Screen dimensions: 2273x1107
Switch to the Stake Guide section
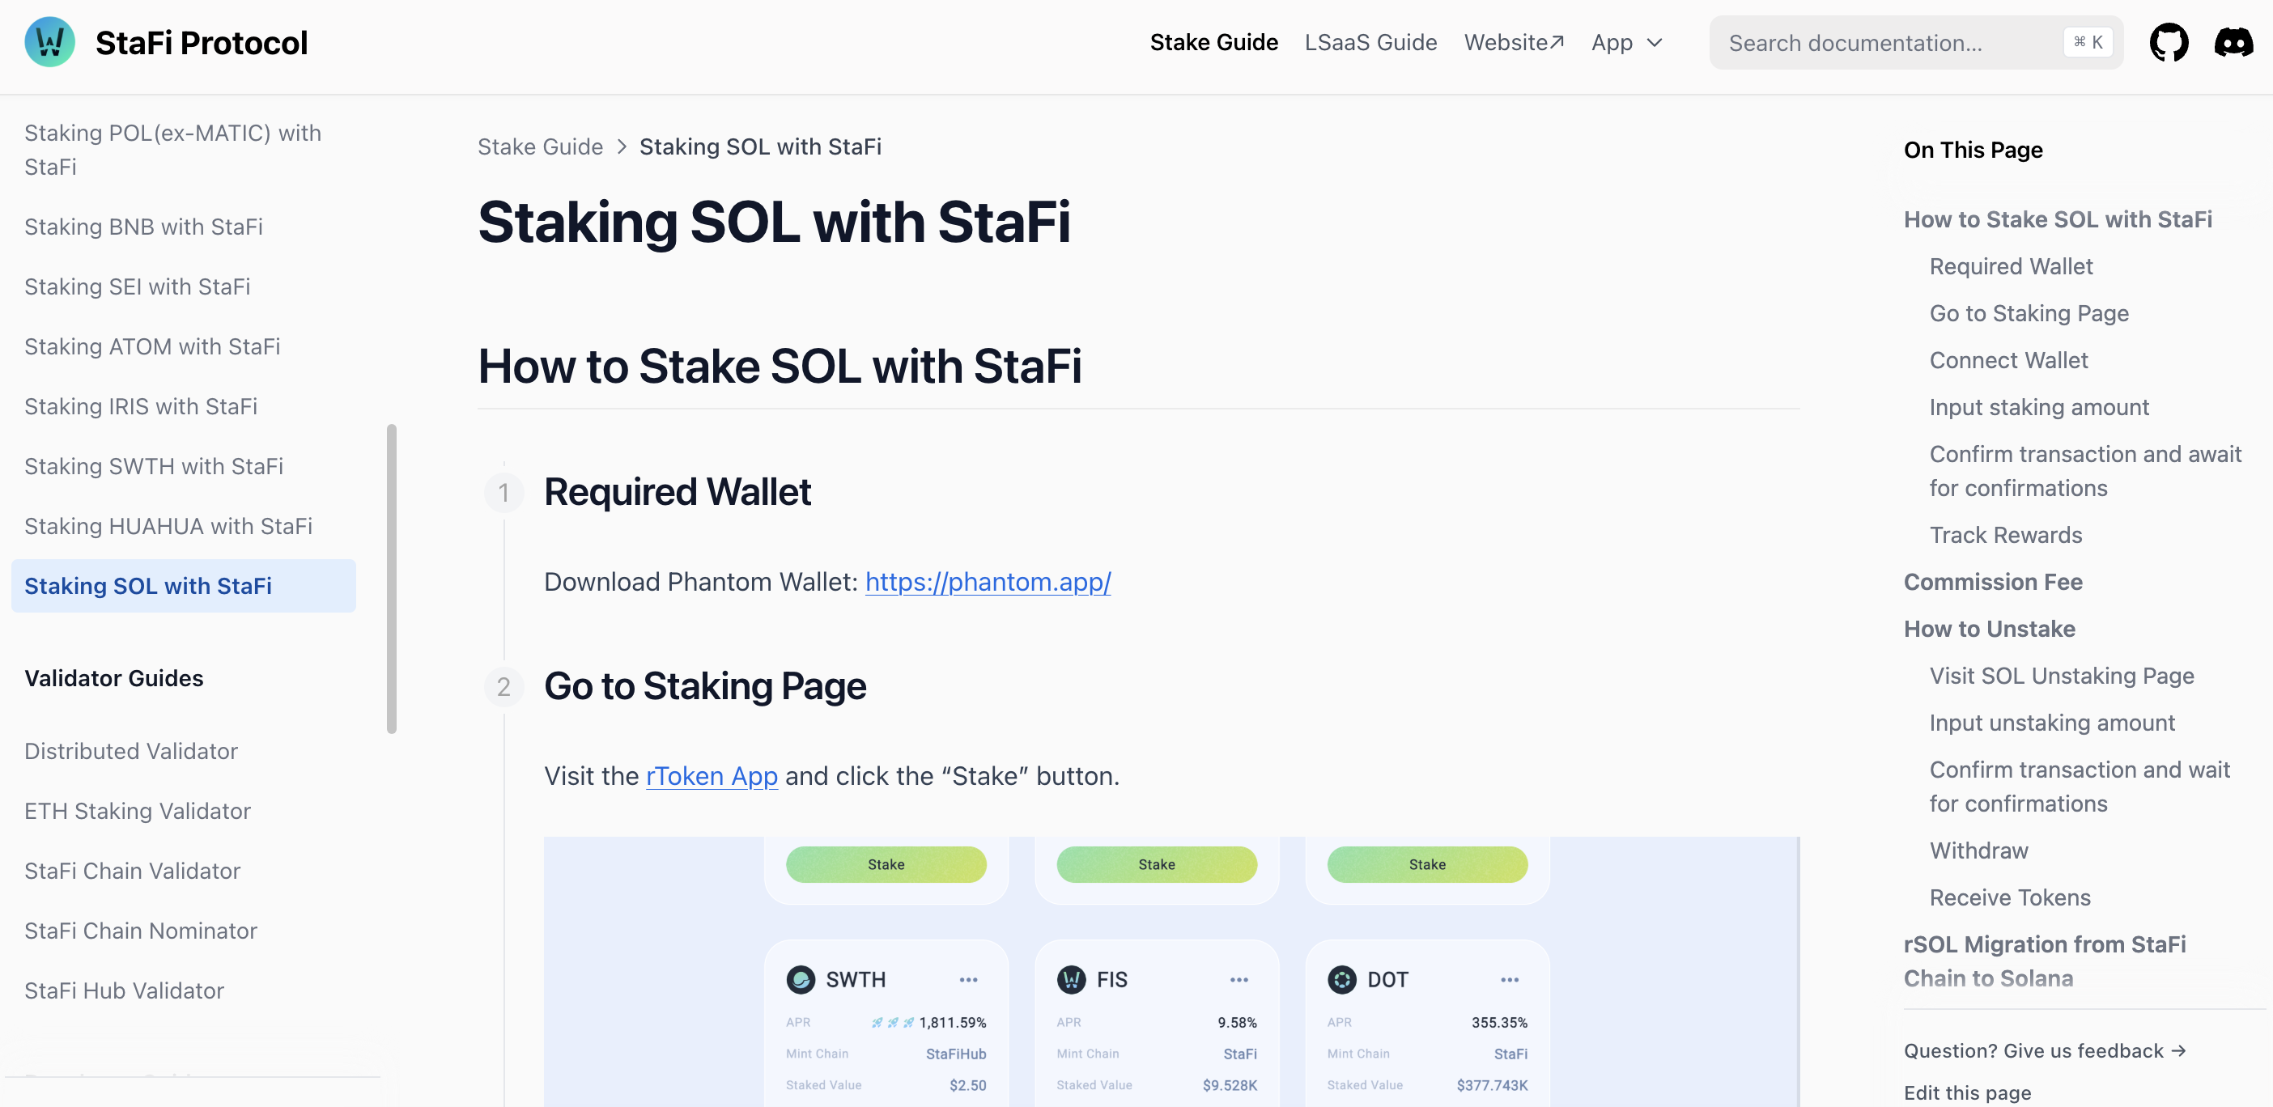click(x=1213, y=41)
